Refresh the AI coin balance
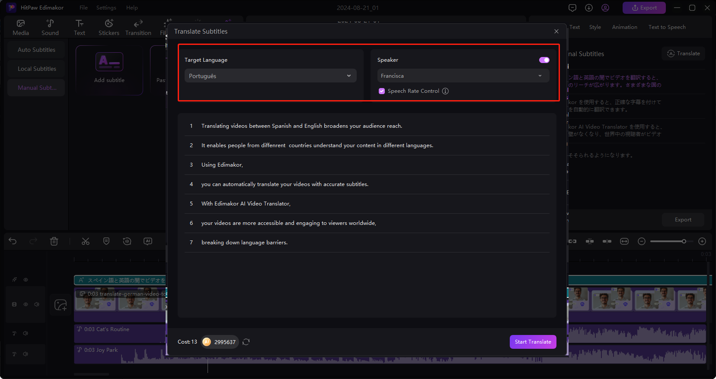This screenshot has height=379, width=716. [246, 342]
